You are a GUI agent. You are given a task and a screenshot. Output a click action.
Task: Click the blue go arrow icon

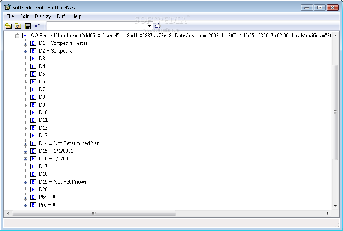tap(158, 26)
